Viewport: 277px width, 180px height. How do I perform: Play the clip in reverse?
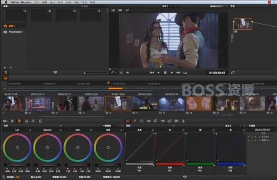click(159, 73)
